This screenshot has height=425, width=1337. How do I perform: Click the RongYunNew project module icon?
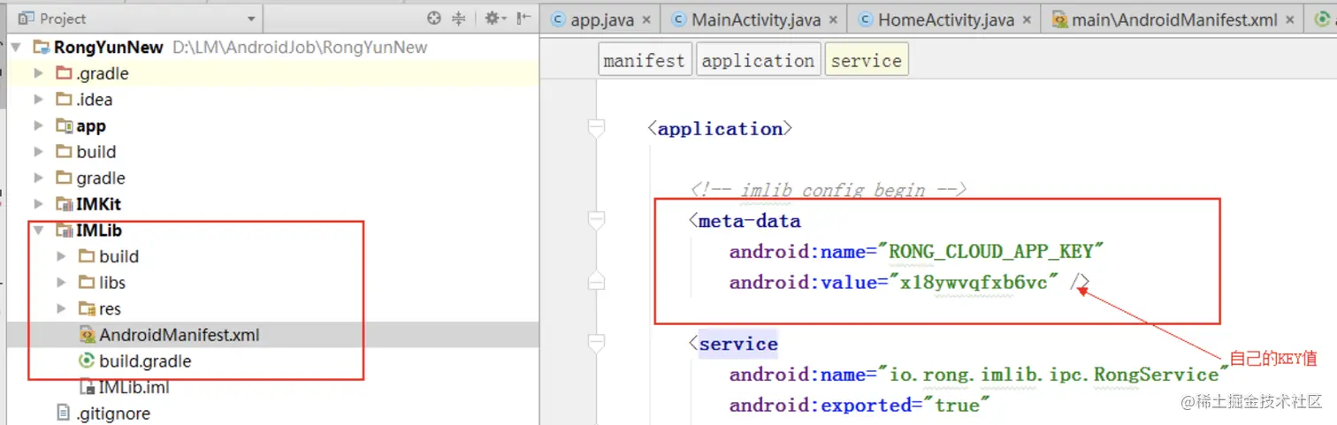coord(41,48)
